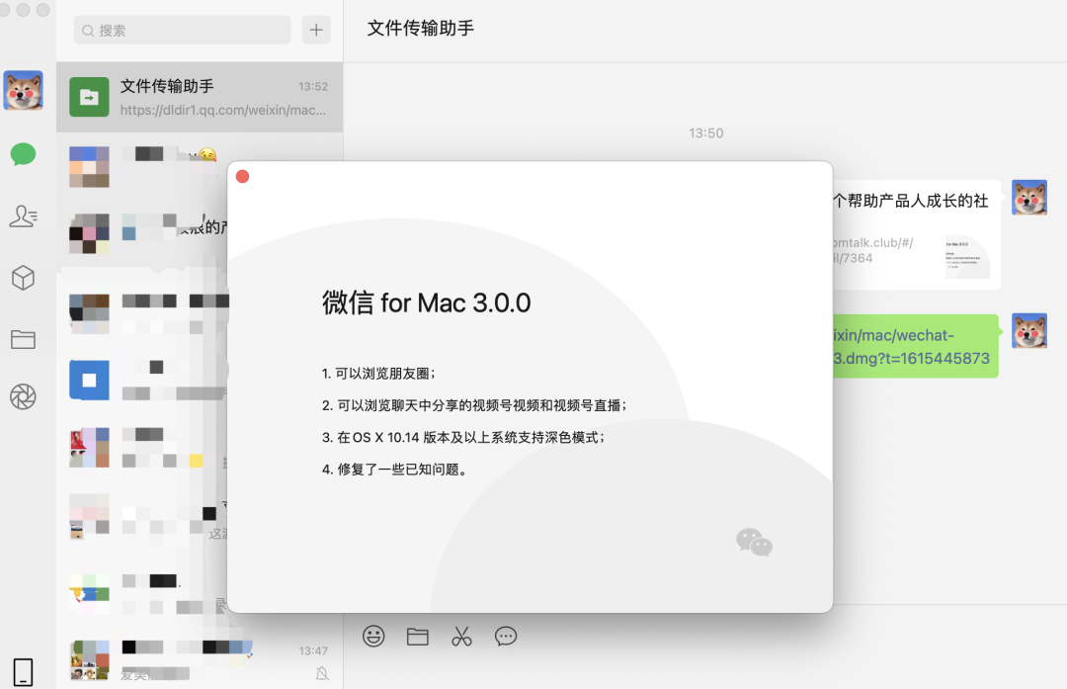Click your profile avatar at top left
Image resolution: width=1067 pixels, height=689 pixels.
[x=22, y=90]
